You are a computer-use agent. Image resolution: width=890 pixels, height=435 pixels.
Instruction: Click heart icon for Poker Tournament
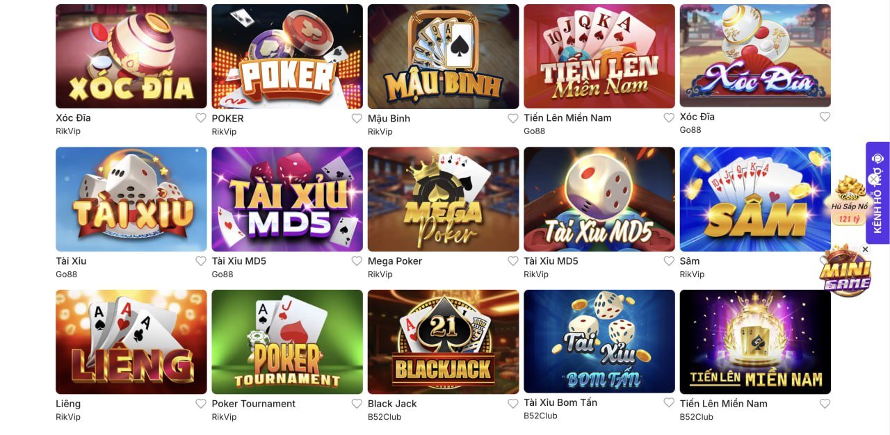click(357, 404)
